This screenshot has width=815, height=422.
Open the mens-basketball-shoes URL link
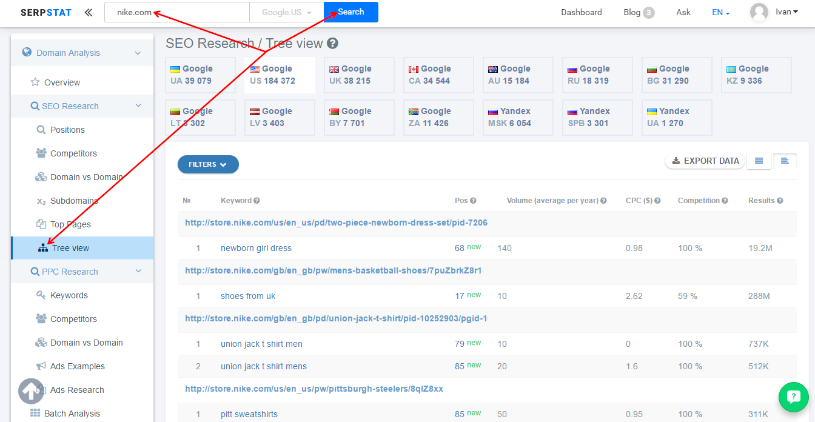pyautogui.click(x=334, y=270)
